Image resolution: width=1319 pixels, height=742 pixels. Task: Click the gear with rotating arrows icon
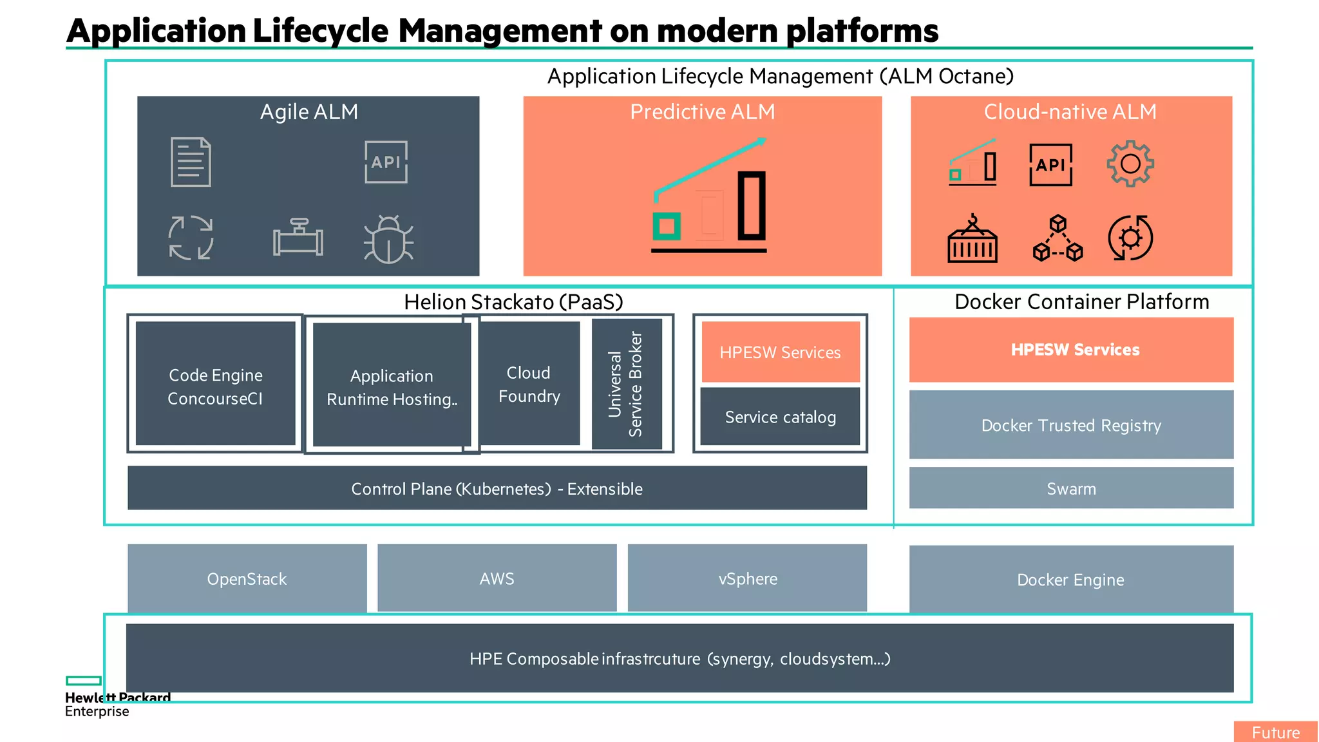point(1130,238)
